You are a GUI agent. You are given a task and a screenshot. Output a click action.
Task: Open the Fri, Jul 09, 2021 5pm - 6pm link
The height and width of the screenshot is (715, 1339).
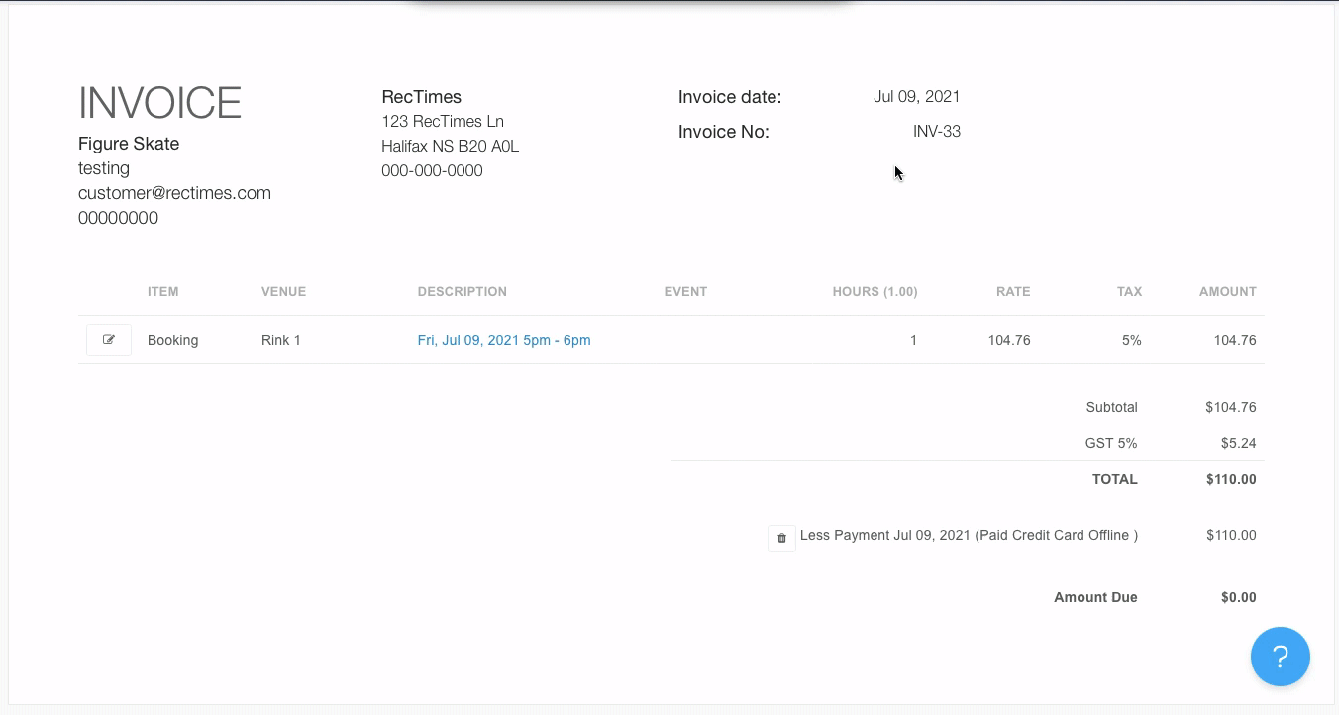[504, 340]
